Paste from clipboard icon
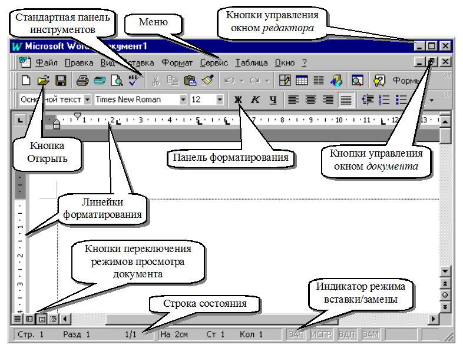 coord(190,80)
